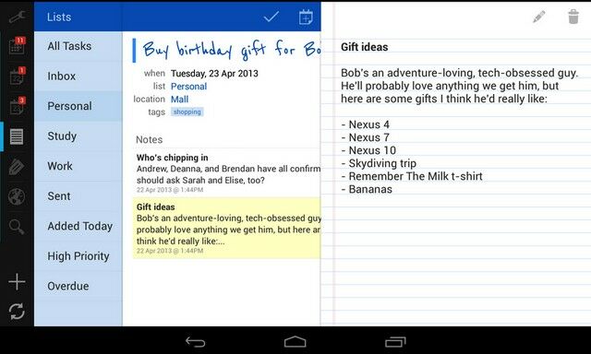The height and width of the screenshot is (354, 591).
Task: Select the Lists view icon
Action: [x=17, y=136]
